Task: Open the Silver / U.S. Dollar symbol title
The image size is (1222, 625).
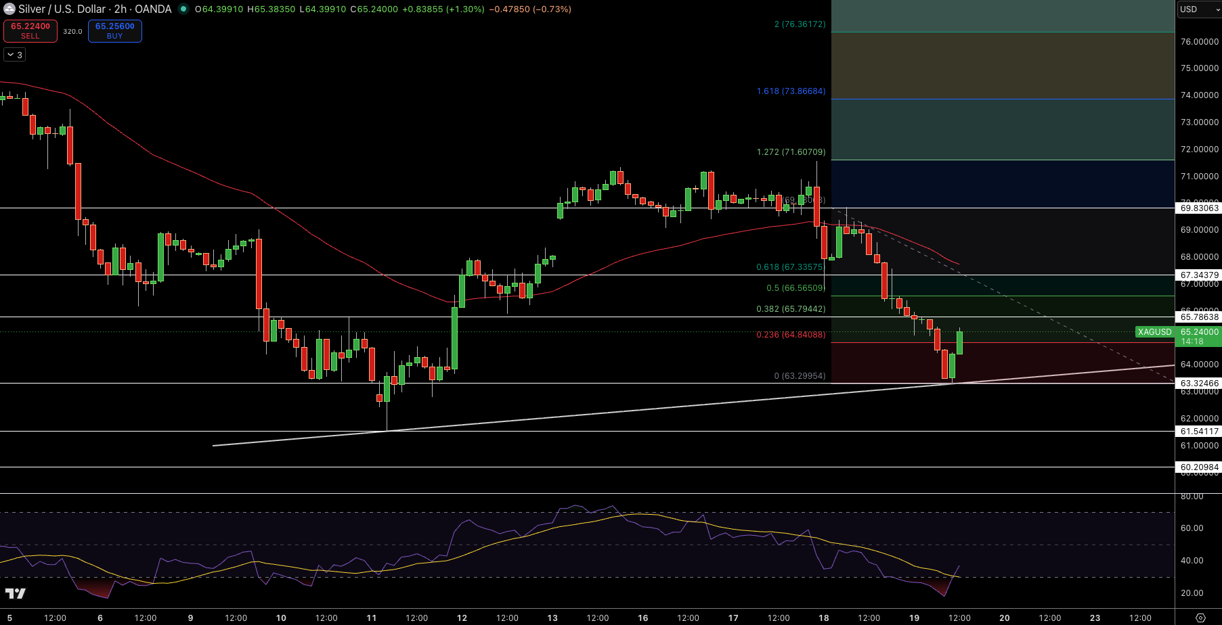Action: coord(95,9)
